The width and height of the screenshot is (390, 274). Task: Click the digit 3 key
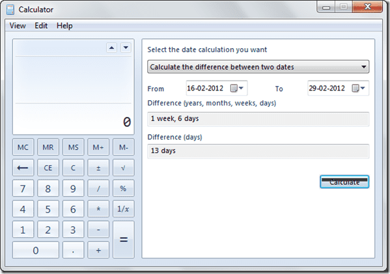pos(73,230)
